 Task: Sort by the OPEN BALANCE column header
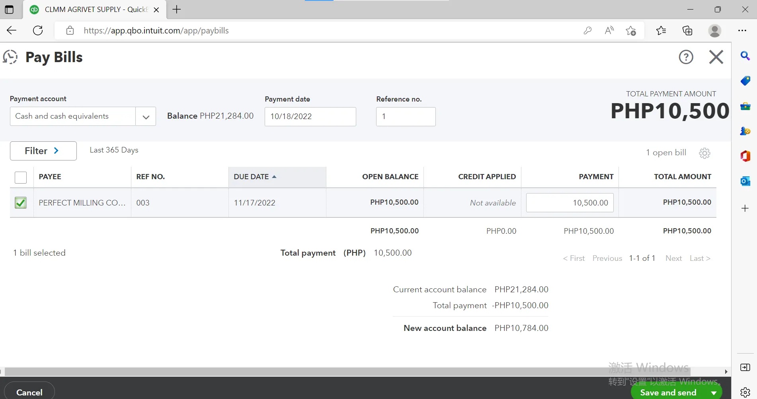point(390,177)
